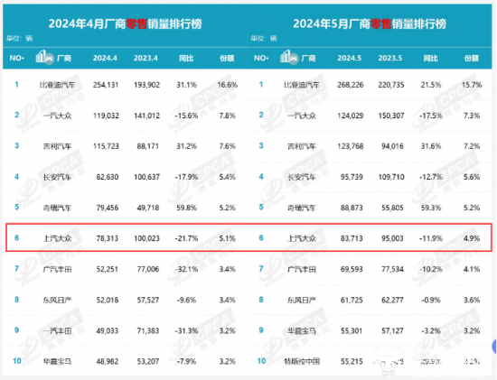Image resolution: width=497 pixels, height=380 pixels.
Task: Select 上汽大众 in the April table
Action: (x=57, y=238)
